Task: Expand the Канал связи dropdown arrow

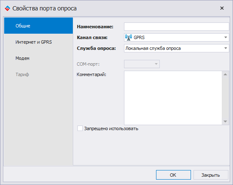Action: click(226, 37)
